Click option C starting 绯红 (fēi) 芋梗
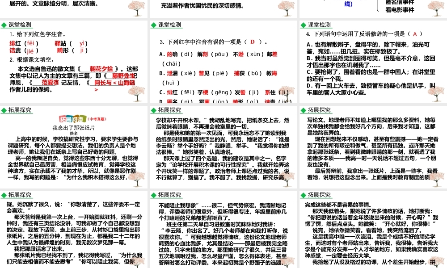Viewport: 447px width, 268px height. click(224, 92)
